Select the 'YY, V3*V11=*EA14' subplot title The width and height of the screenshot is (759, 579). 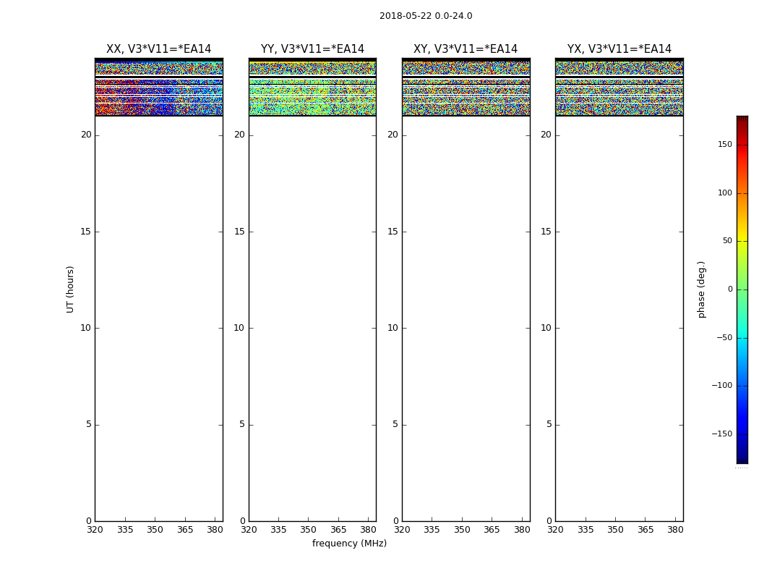pyautogui.click(x=312, y=49)
